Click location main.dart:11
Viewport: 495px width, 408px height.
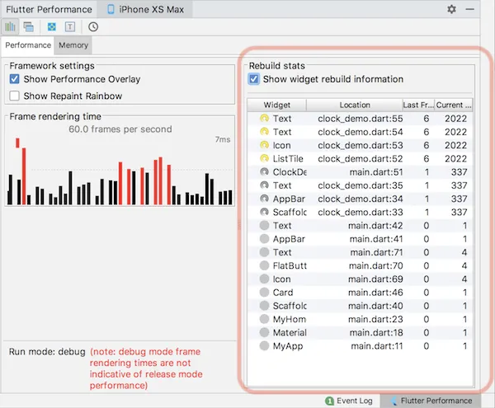pos(377,346)
